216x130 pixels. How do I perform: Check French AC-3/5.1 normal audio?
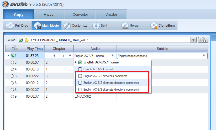tap(80, 69)
